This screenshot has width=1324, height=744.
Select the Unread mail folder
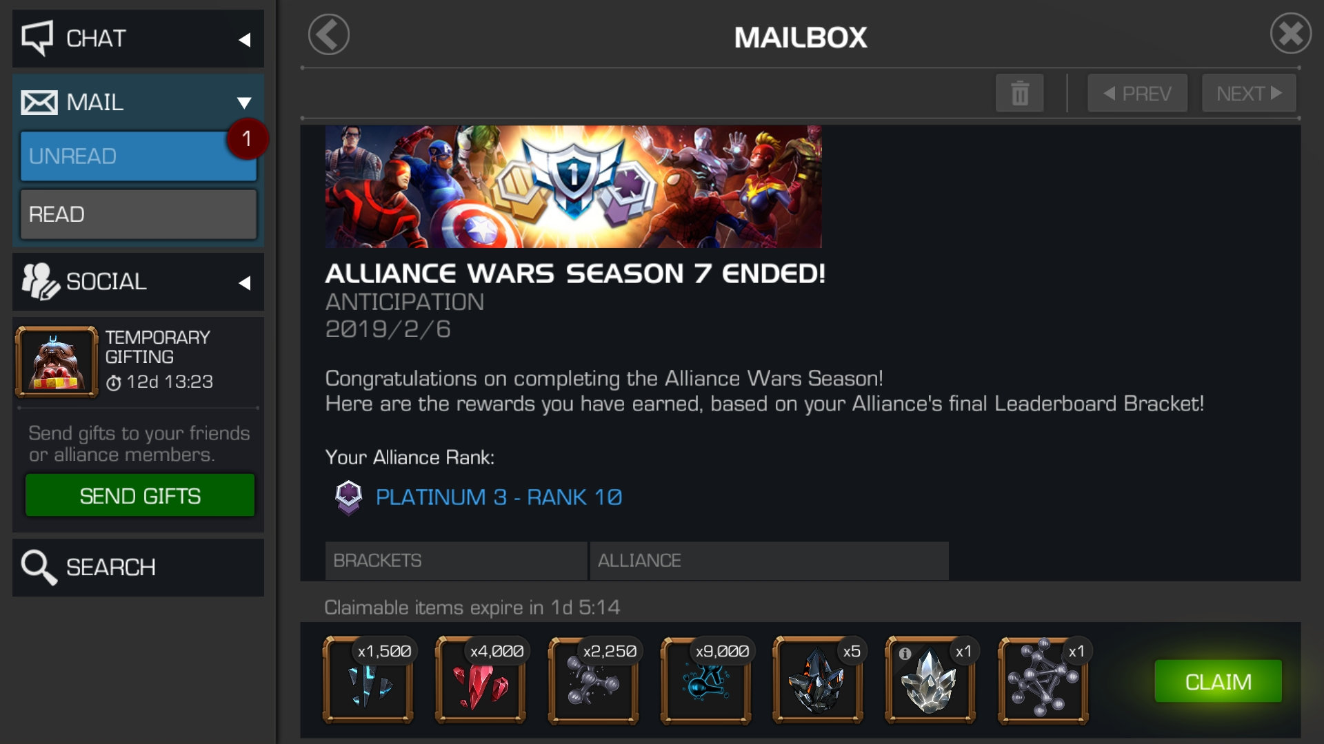[138, 156]
